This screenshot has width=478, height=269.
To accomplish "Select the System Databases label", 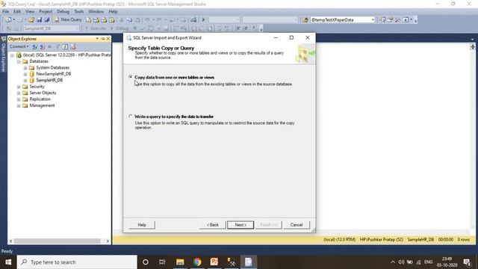I will click(x=53, y=67).
